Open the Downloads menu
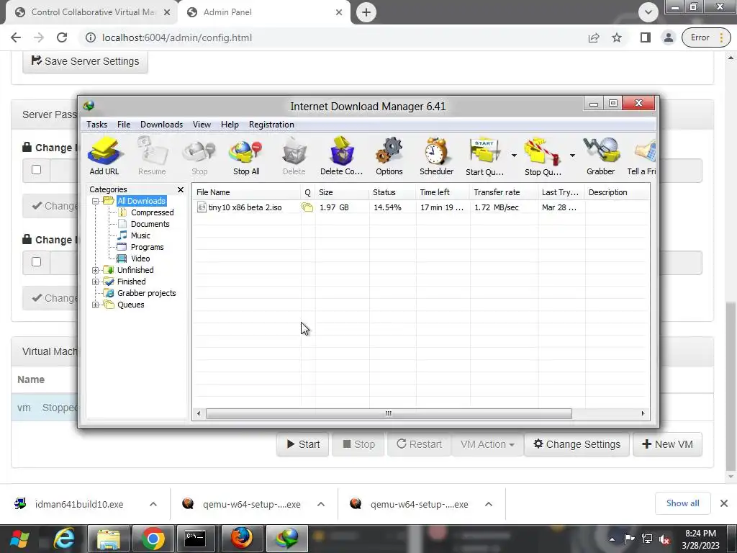This screenshot has width=737, height=553. (x=161, y=125)
